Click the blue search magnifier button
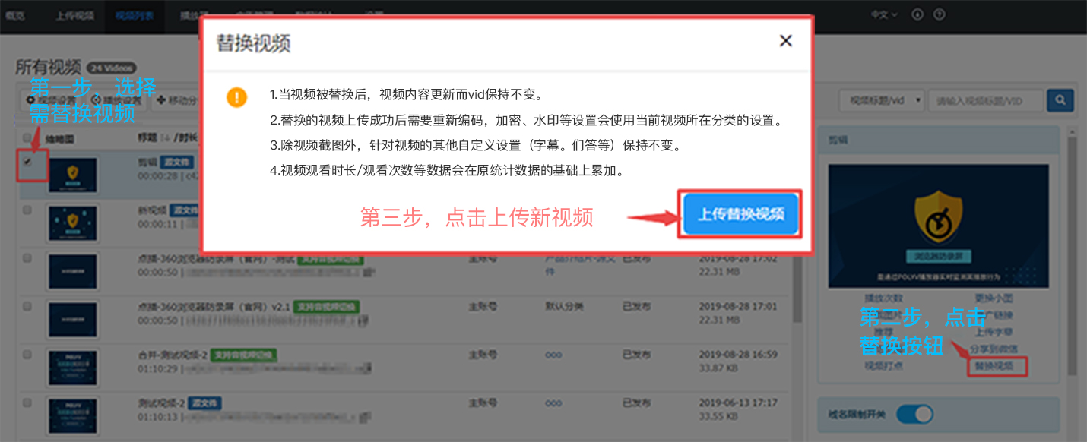The height and width of the screenshot is (442, 1087). 1060,99
